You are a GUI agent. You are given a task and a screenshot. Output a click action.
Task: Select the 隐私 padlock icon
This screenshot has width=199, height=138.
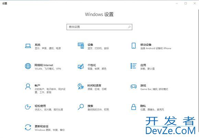pyautogui.click(x=134, y=107)
